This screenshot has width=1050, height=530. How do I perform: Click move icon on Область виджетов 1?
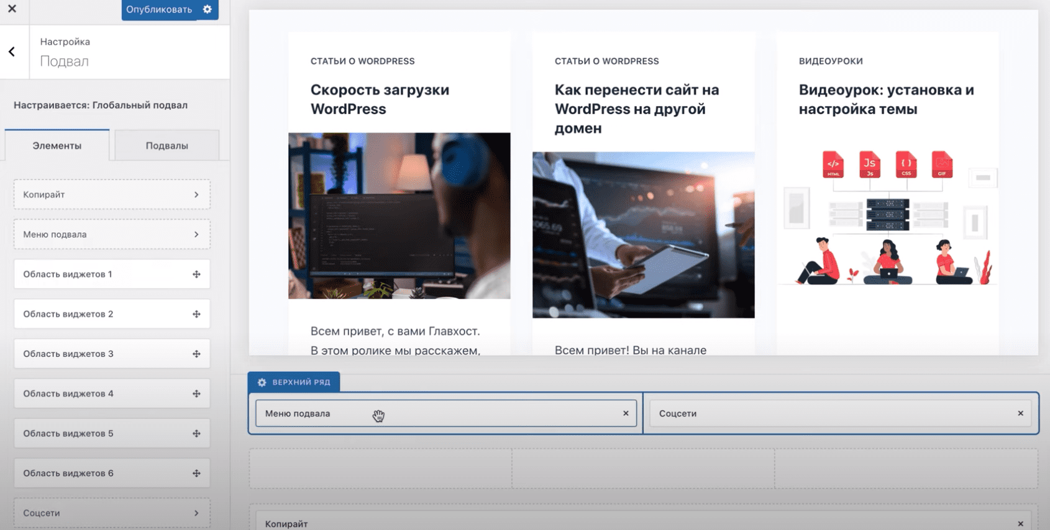point(196,274)
